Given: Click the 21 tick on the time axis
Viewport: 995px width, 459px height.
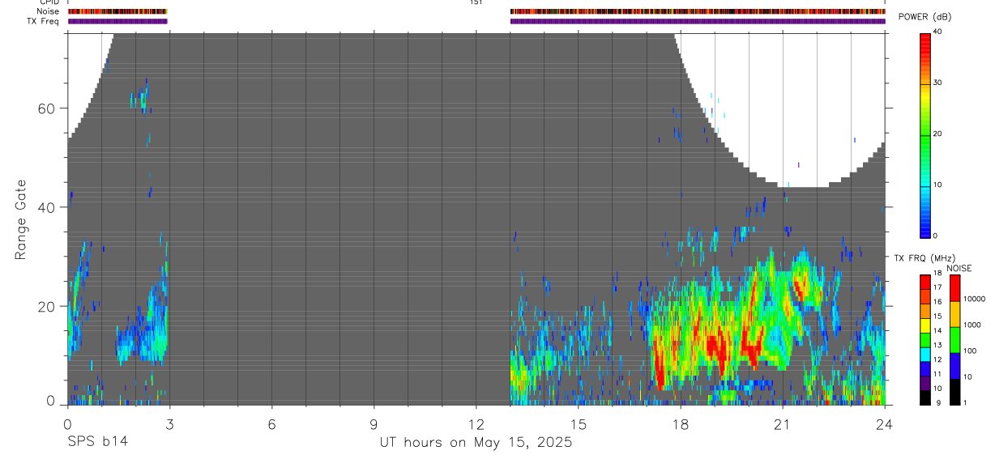Looking at the screenshot, I should click(782, 423).
